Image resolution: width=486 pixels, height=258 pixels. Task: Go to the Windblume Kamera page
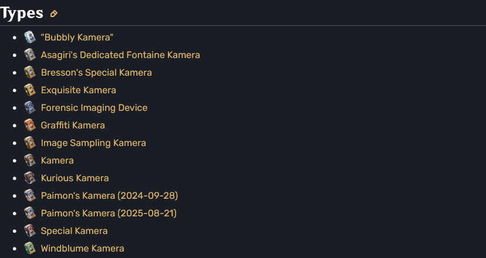[82, 249]
